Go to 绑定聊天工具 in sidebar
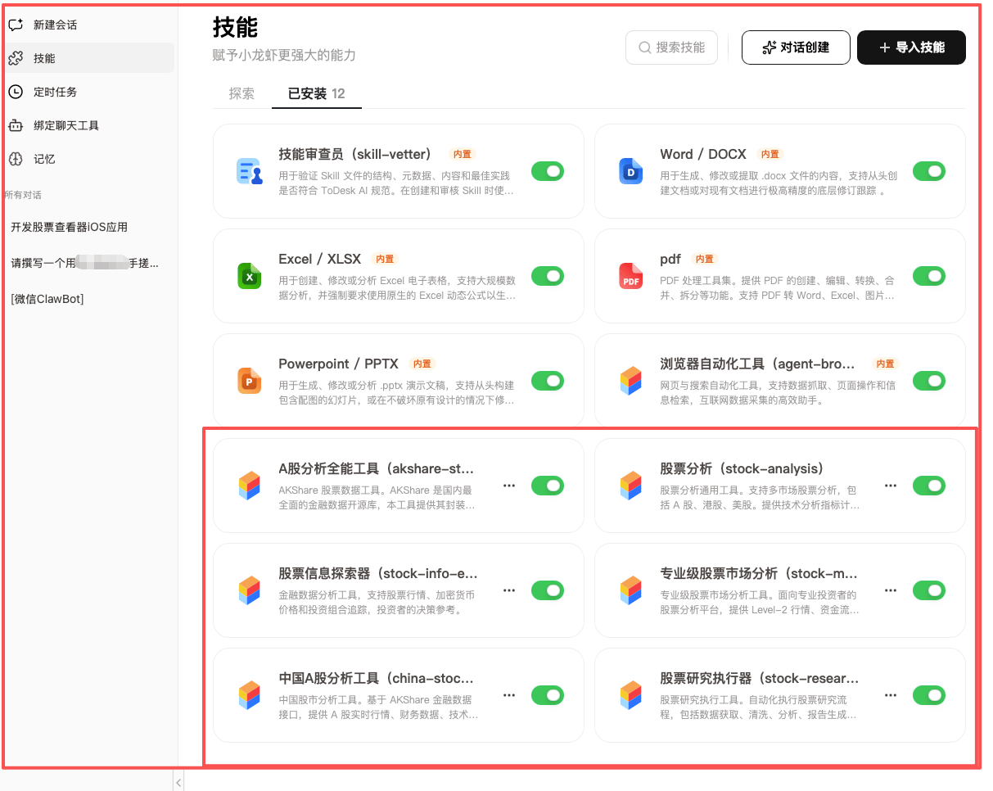This screenshot has width=993, height=791. point(88,126)
